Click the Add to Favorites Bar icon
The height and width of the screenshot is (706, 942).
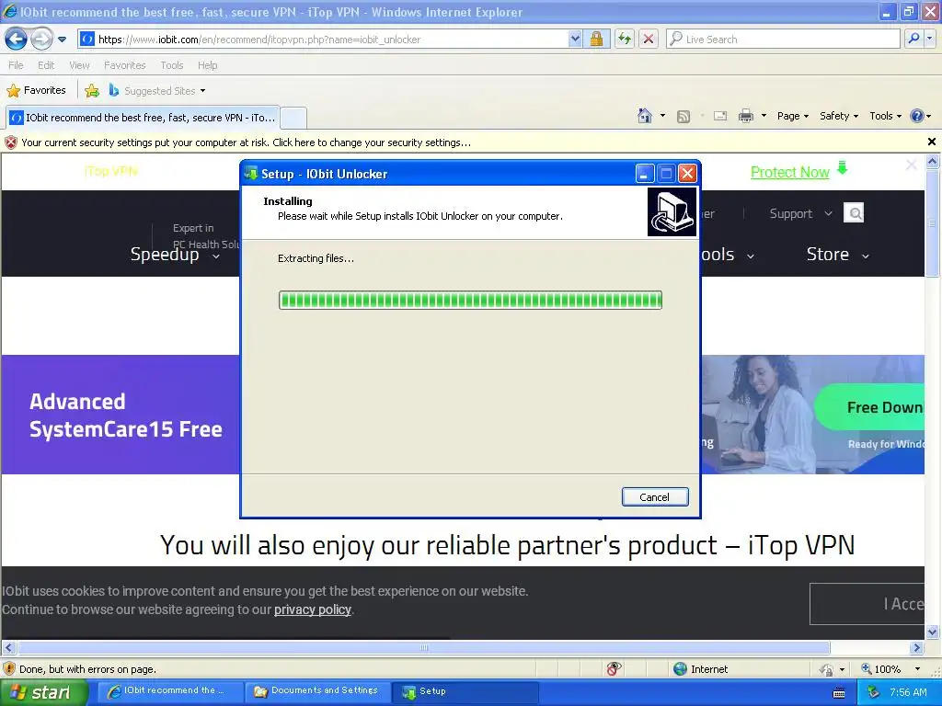91,91
